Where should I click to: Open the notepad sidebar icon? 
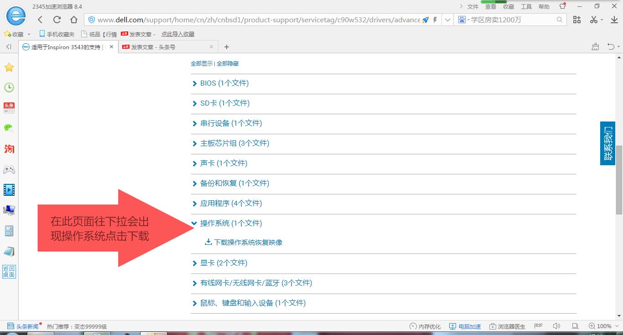[x=9, y=251]
